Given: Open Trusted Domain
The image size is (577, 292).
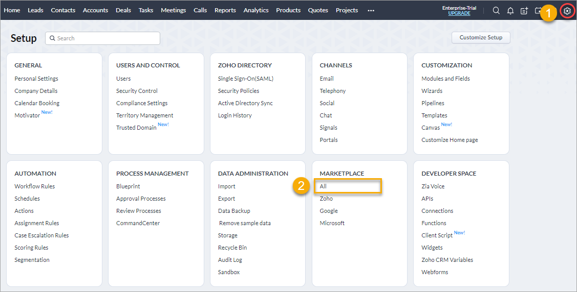Looking at the screenshot, I should point(136,128).
